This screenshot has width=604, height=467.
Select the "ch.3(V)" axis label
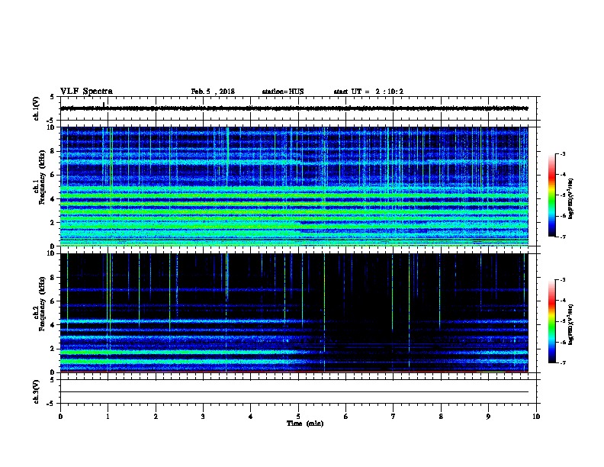tap(37, 391)
